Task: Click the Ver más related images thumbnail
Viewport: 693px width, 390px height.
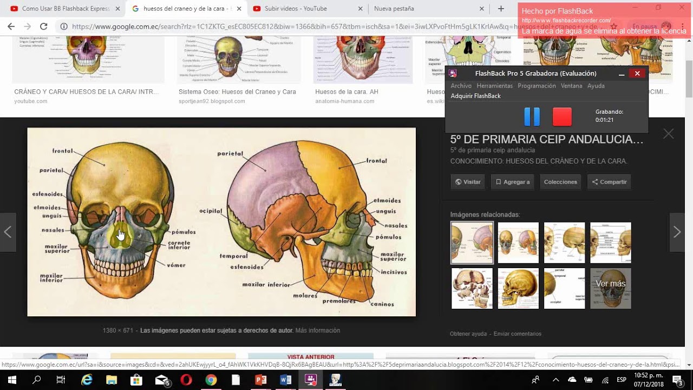Action: pos(610,288)
